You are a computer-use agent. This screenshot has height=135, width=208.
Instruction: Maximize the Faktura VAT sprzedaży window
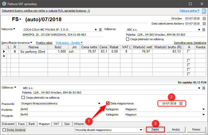[x=190, y=4]
